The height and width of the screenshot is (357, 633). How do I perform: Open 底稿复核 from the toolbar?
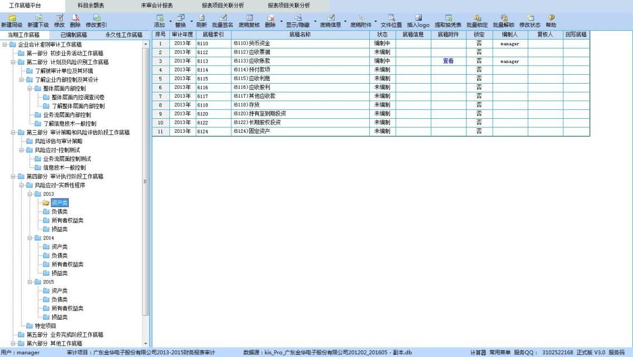pos(249,18)
